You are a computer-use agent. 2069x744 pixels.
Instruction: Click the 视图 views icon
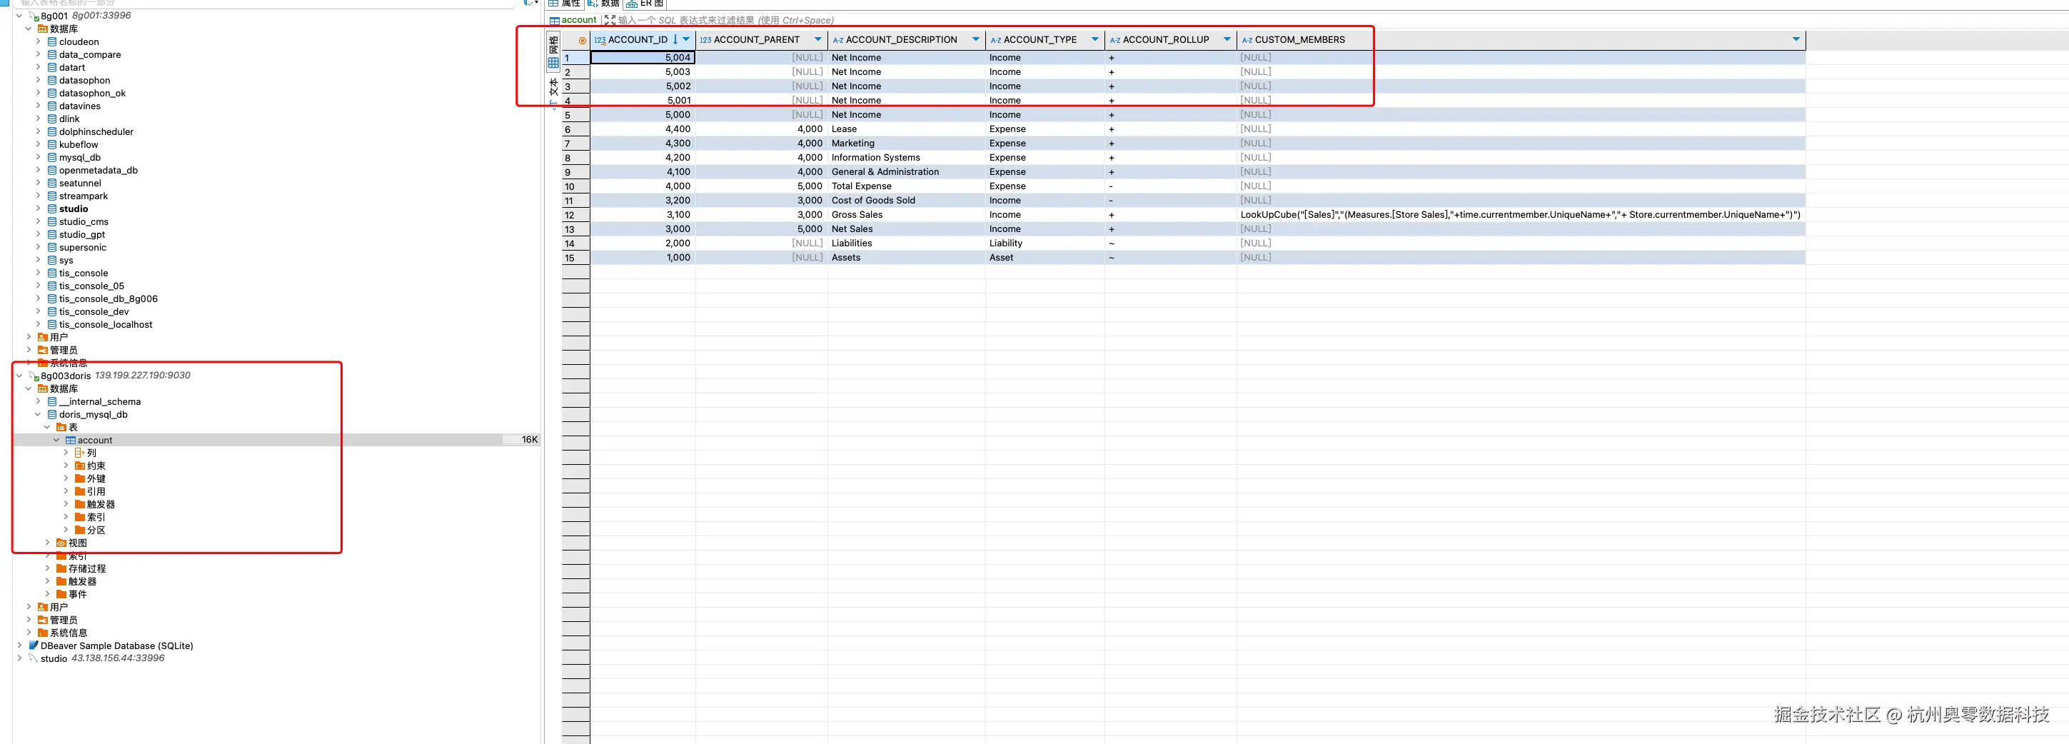tap(61, 543)
